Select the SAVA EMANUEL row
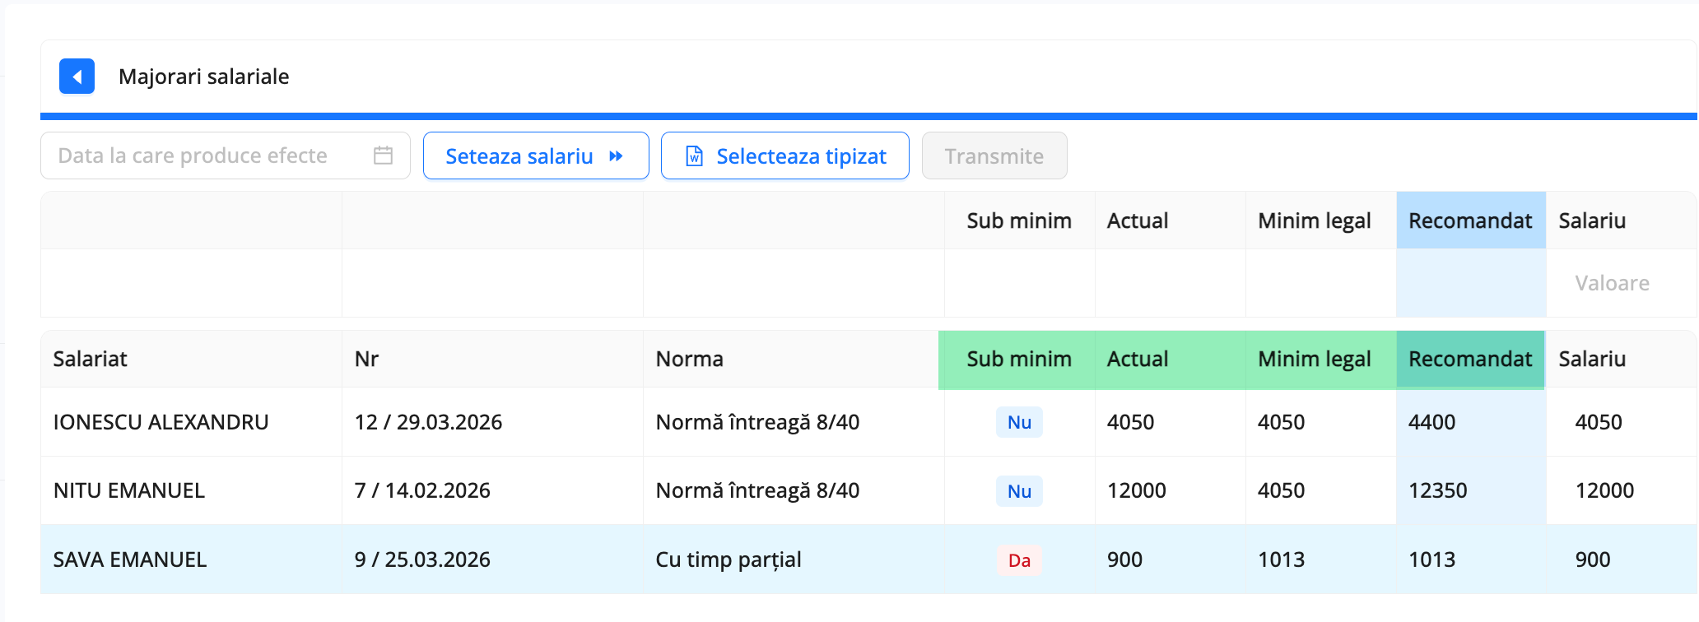 click(868, 559)
